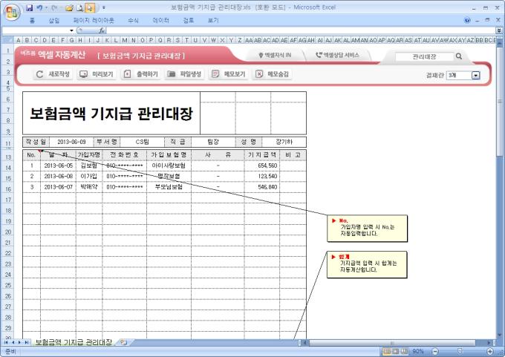Select amount cell 123,540

261,177
